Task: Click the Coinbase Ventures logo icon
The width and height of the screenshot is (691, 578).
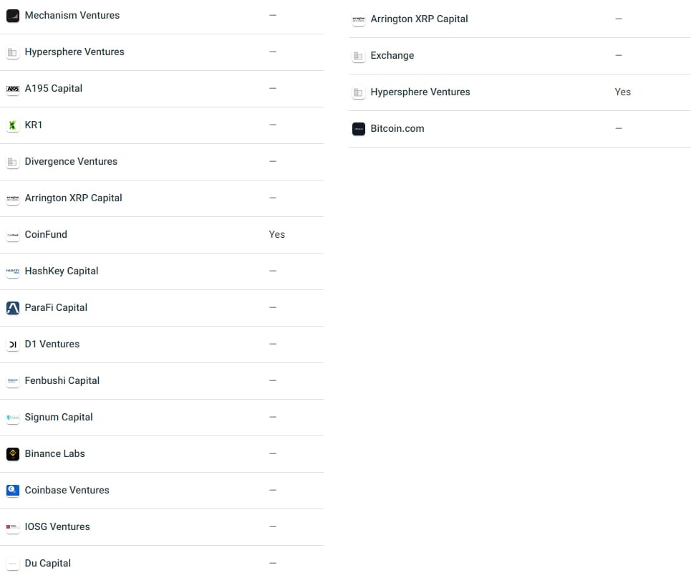Action: (x=13, y=491)
